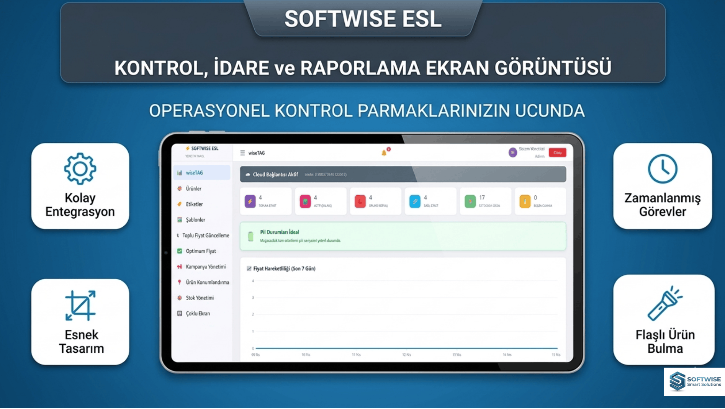Click the wiseTAG header title

click(257, 153)
